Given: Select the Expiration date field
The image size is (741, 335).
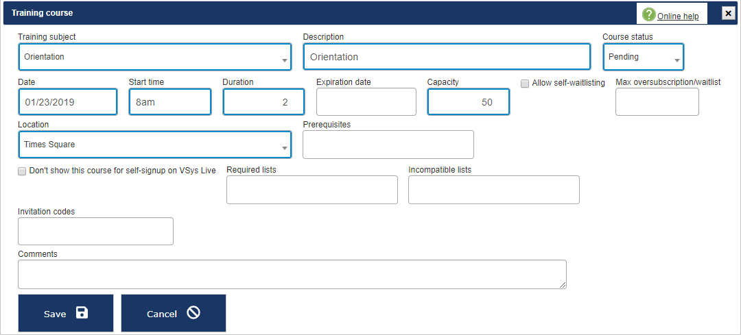Looking at the screenshot, I should pos(366,102).
